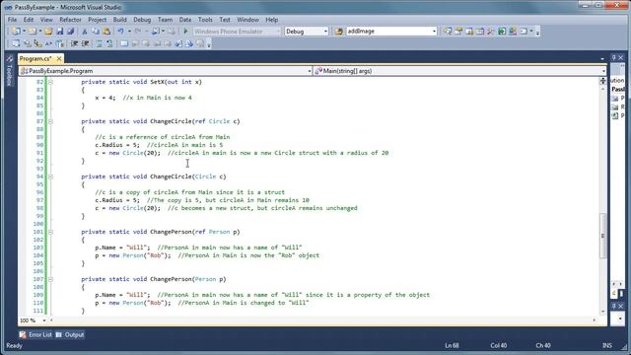The height and width of the screenshot is (355, 631).
Task: Click the Save All icon
Action: tap(71, 32)
